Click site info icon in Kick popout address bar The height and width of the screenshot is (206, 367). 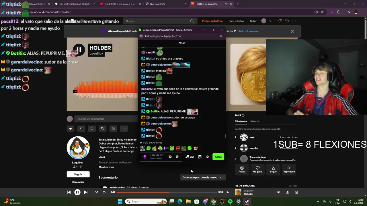[141, 36]
